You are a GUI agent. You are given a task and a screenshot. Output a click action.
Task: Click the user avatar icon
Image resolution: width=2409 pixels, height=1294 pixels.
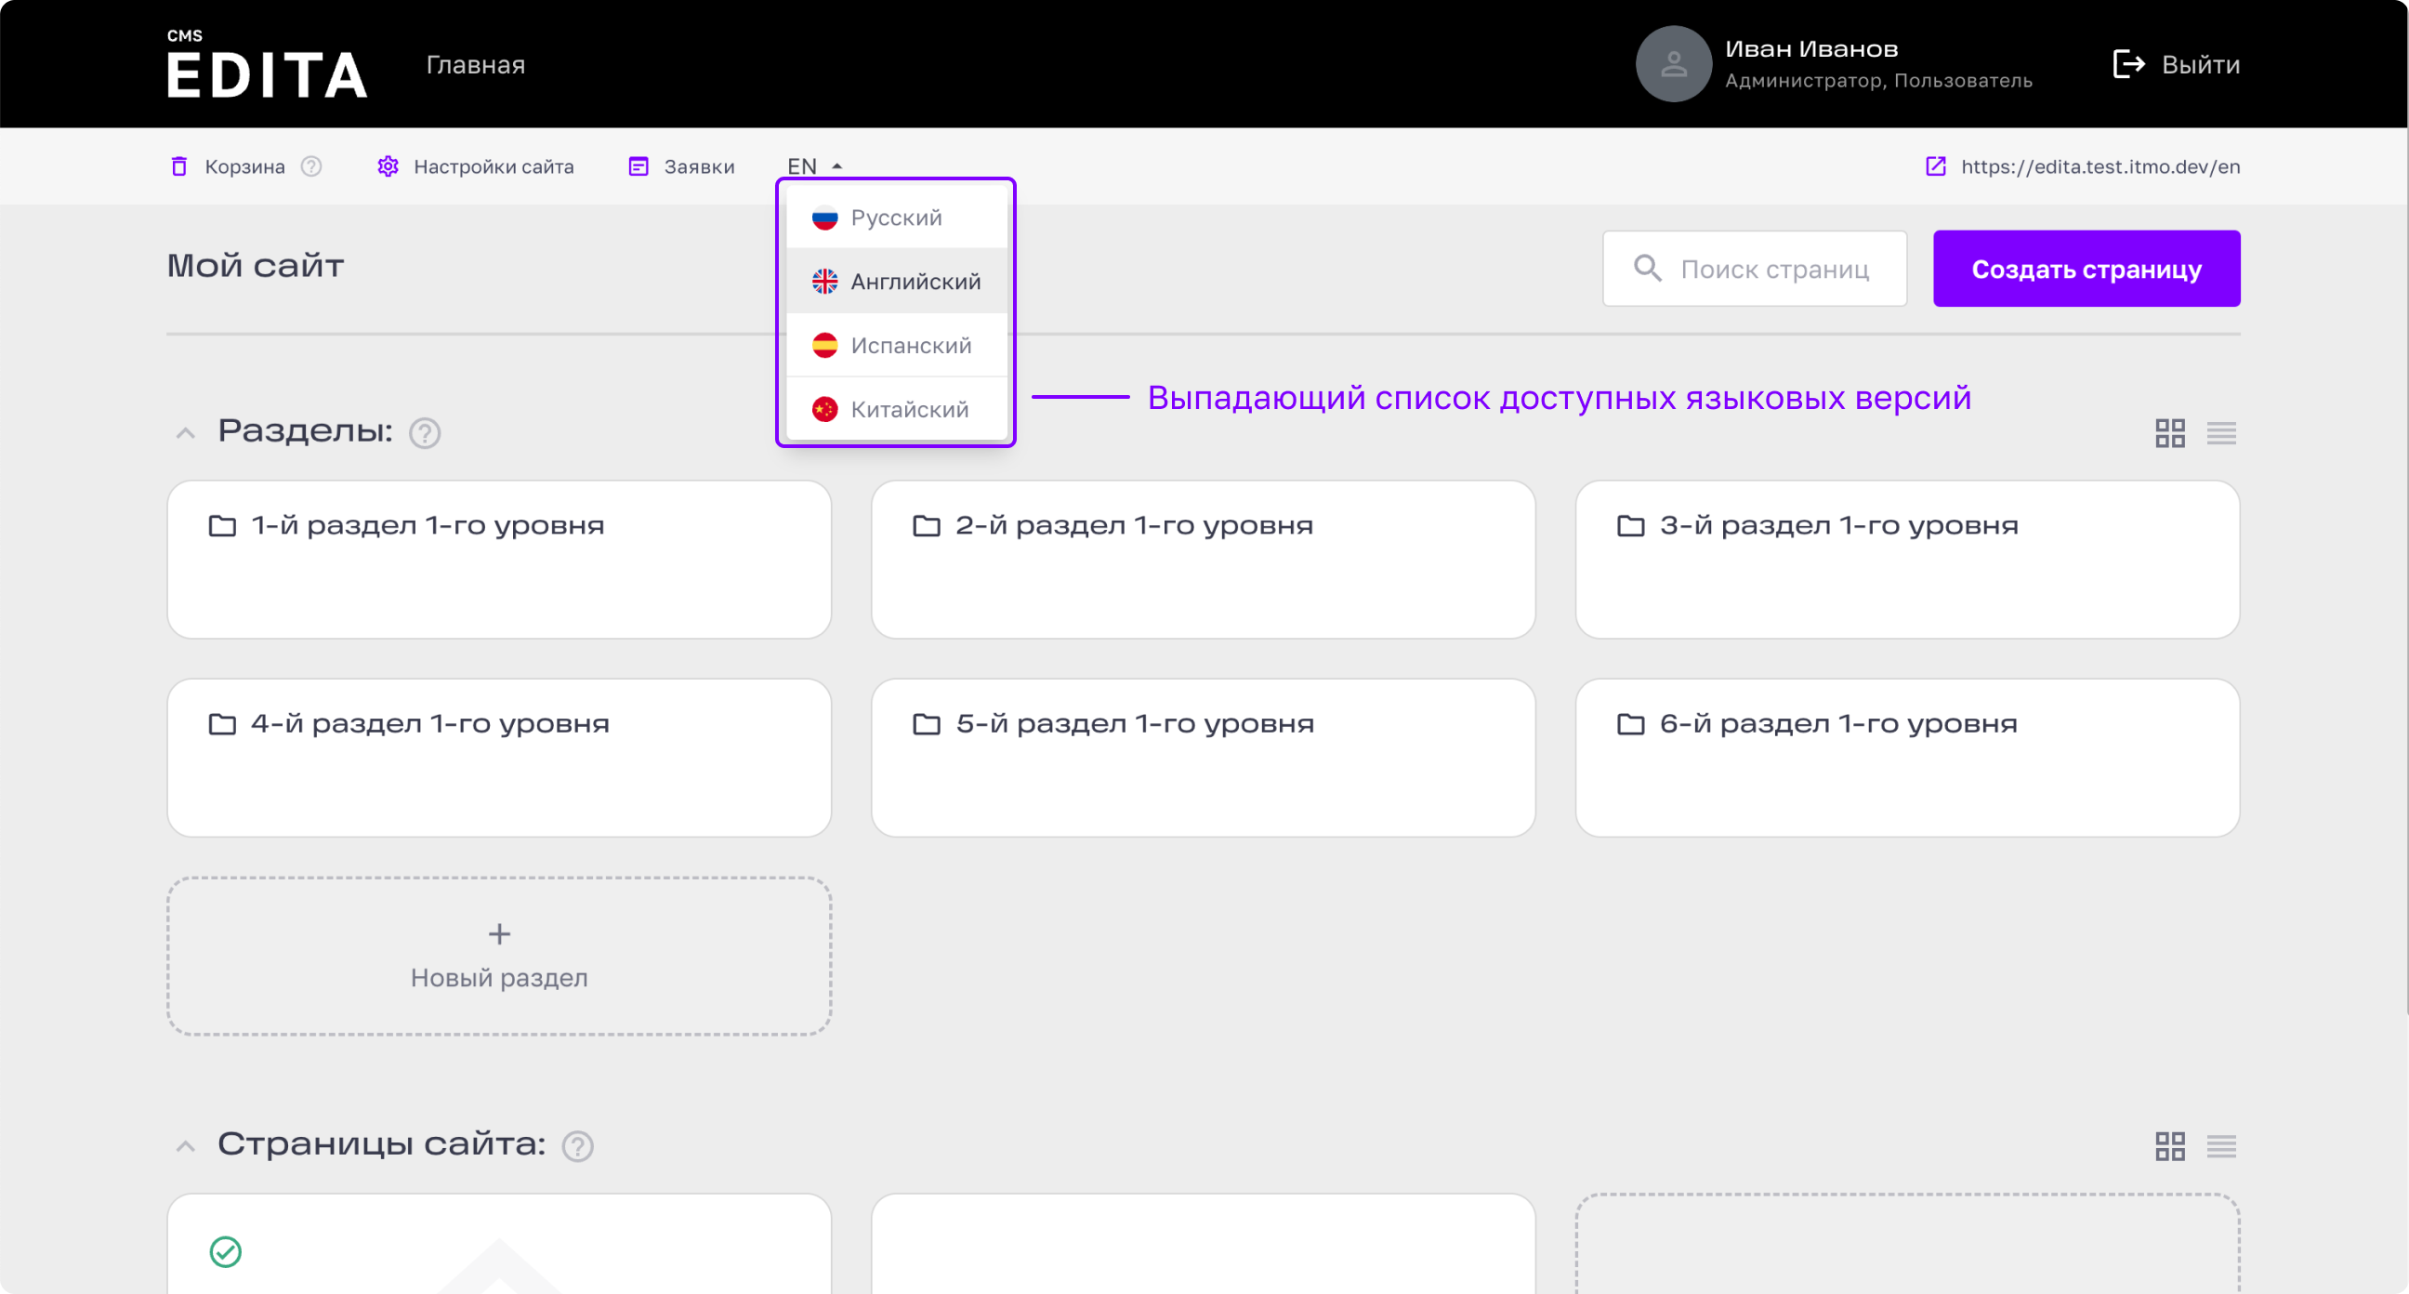[x=1673, y=63]
